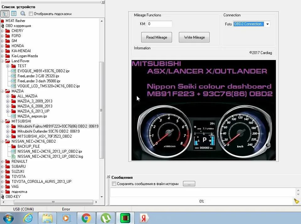This screenshot has height=224, width=301.
Task: Select the OBD-KEY root node
Action: tap(13, 197)
